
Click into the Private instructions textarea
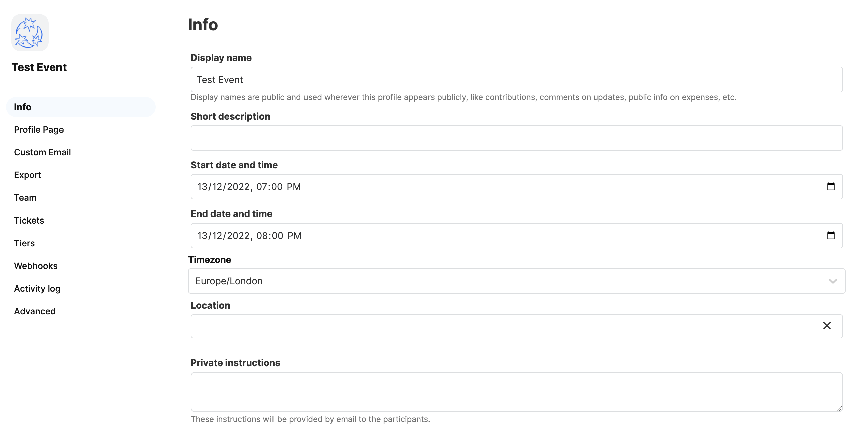[516, 392]
